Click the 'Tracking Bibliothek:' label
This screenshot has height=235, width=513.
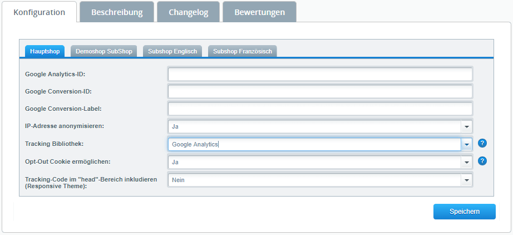tap(55, 144)
